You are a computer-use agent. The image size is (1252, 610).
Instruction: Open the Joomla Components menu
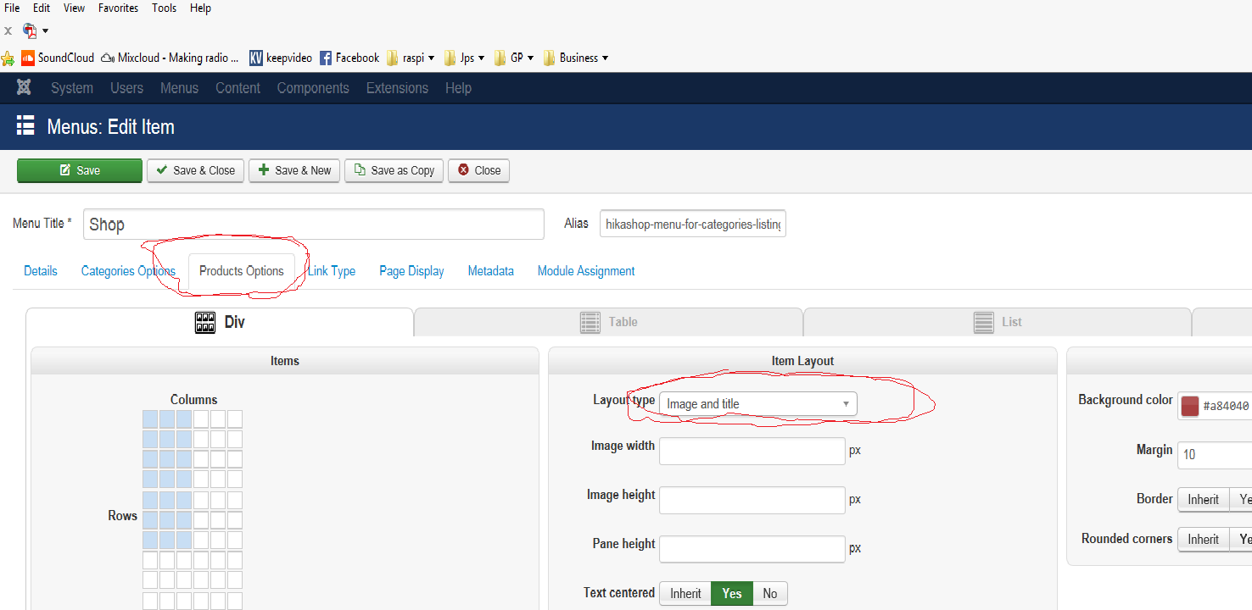point(313,88)
